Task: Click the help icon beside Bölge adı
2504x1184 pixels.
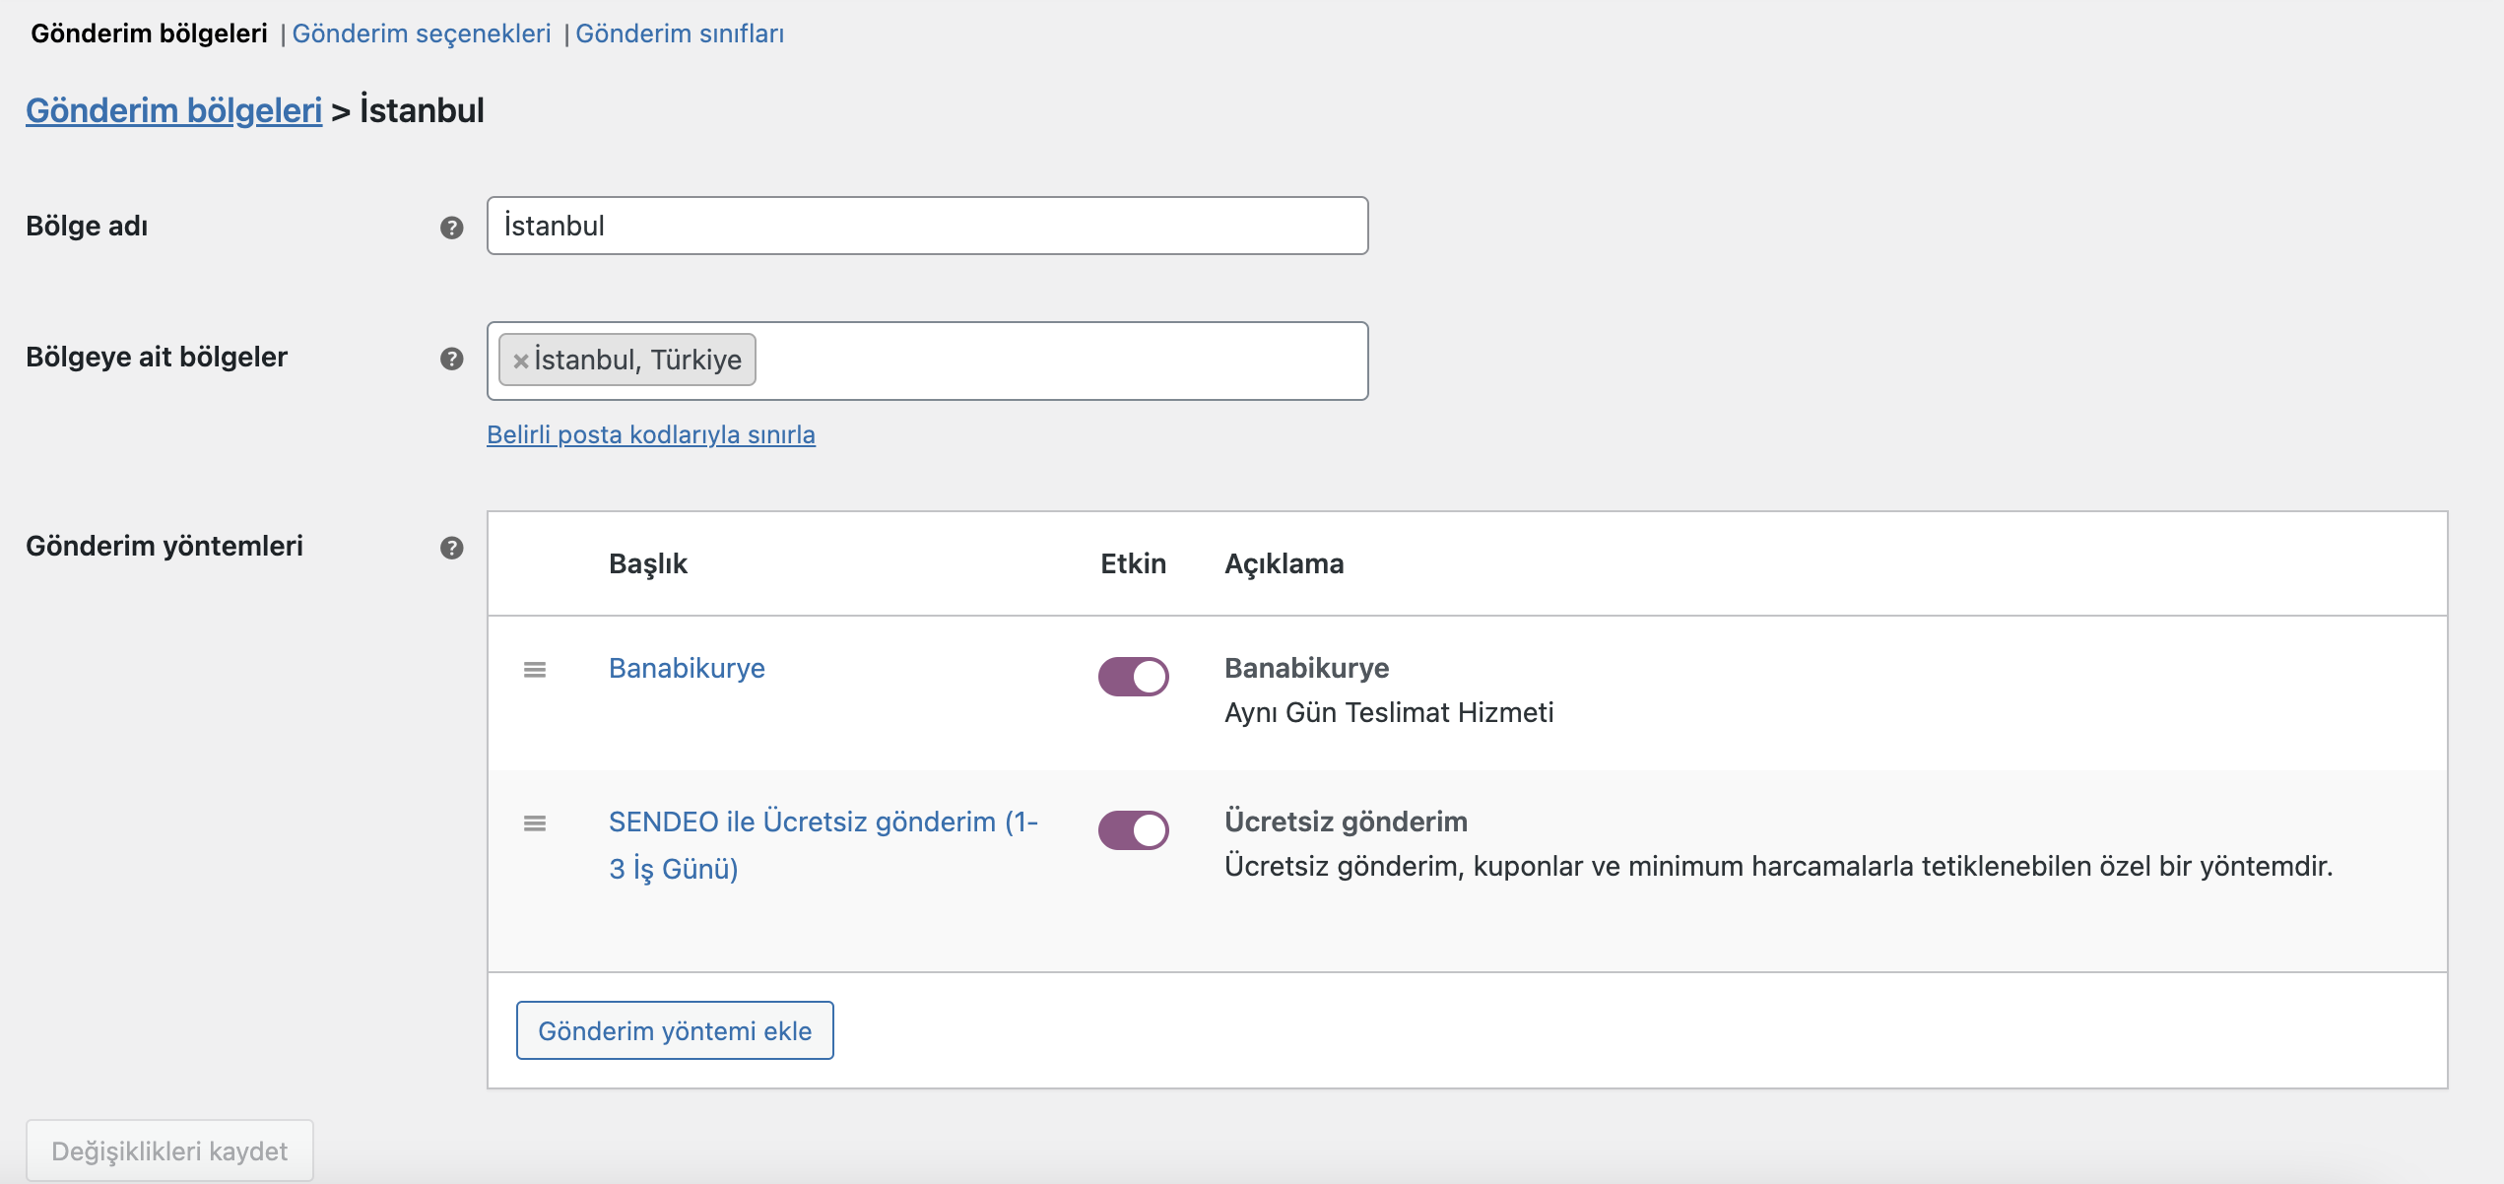Action: click(451, 228)
